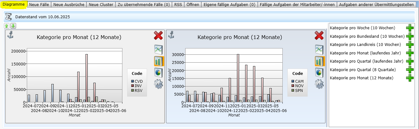Go to Eigene fällige Aufgaben (0) tab
The width and height of the screenshot is (419, 129).
(229, 5)
